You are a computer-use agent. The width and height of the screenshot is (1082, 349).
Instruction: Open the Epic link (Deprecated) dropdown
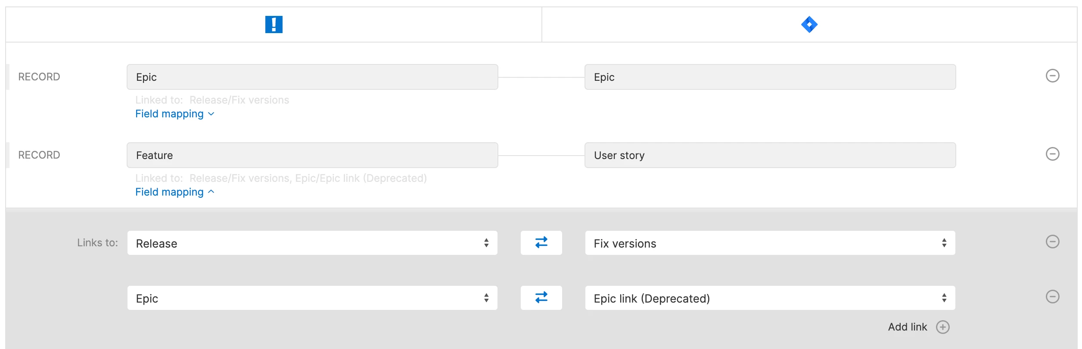pyautogui.click(x=770, y=298)
